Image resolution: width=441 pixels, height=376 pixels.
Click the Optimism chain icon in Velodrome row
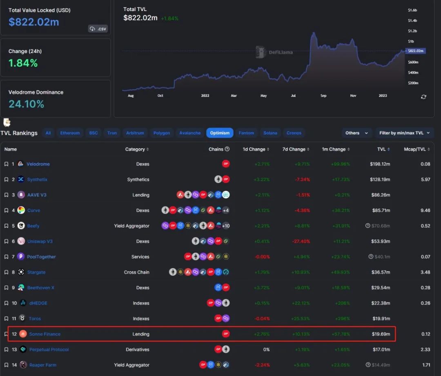(x=226, y=164)
